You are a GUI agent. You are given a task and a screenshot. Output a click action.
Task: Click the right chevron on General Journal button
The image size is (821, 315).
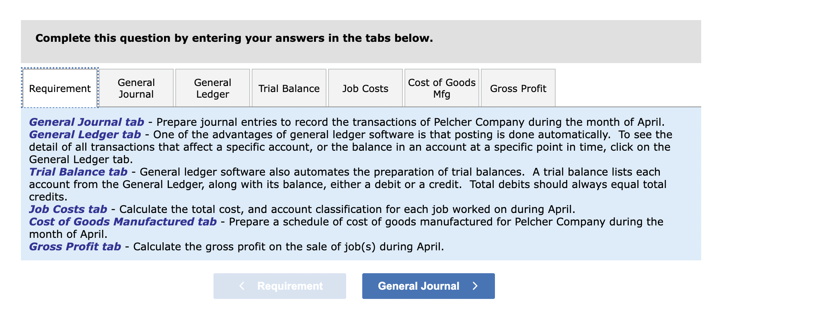(x=475, y=286)
